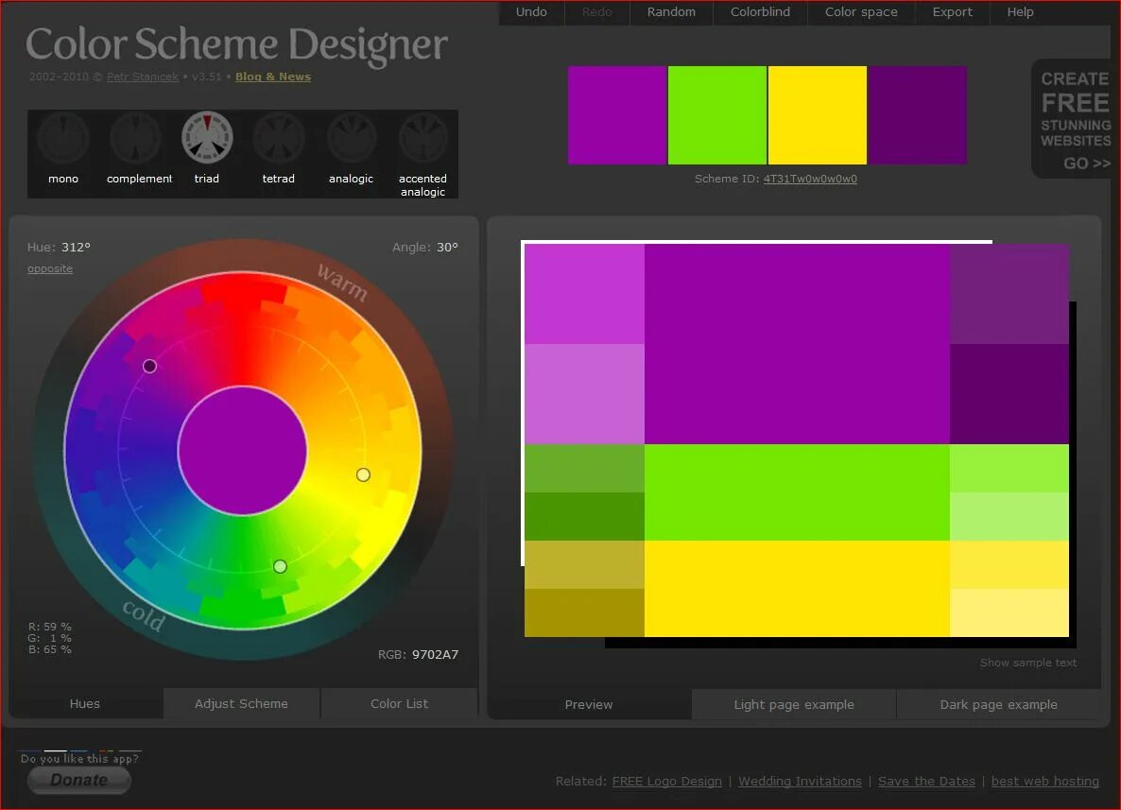The height and width of the screenshot is (810, 1121).
Task: Click the pale yellow preview tile
Action: click(x=1009, y=612)
